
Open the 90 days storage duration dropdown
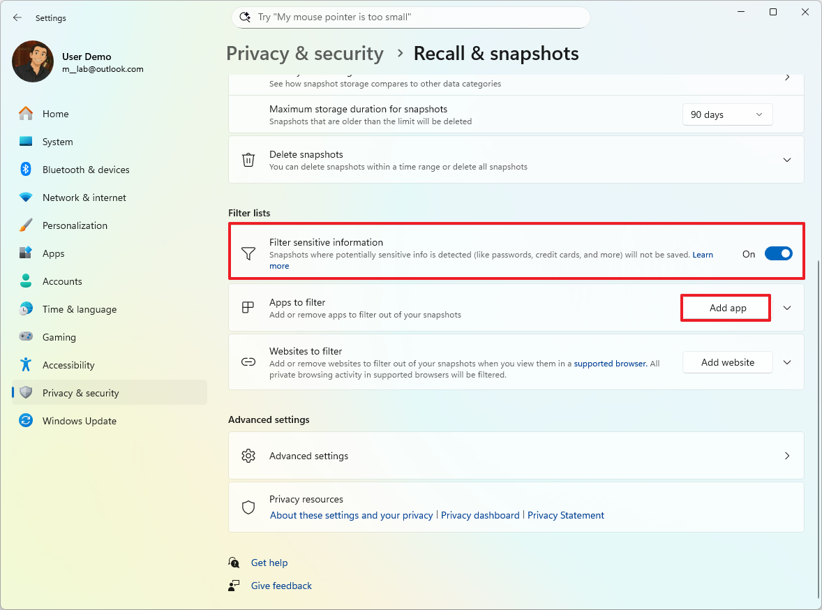[727, 114]
